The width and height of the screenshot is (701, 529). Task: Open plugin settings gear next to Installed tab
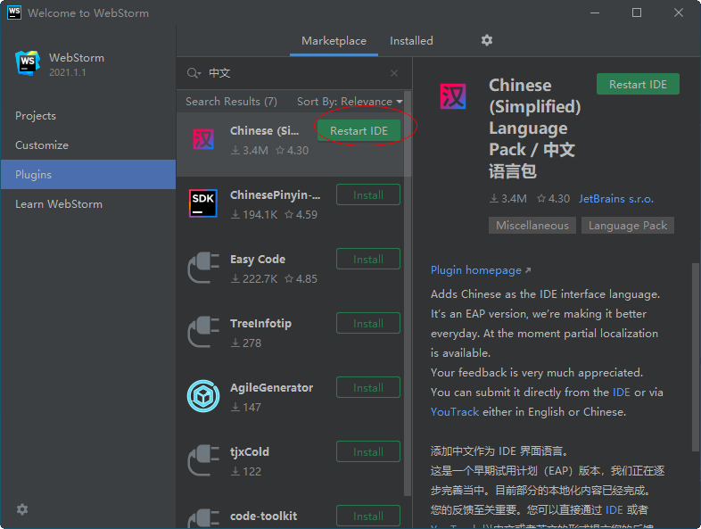pyautogui.click(x=486, y=40)
